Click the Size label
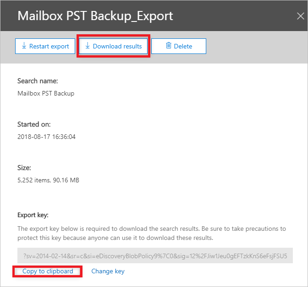The width and height of the screenshot is (308, 287). pyautogui.click(x=24, y=168)
